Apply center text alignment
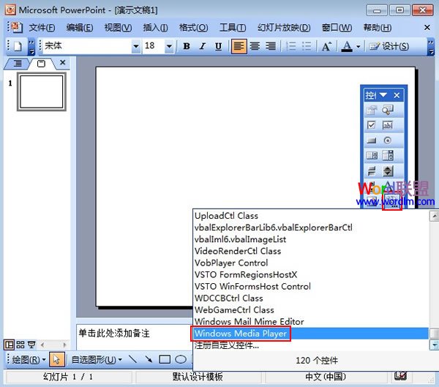Screen dimensions: 439x387 point(255,46)
